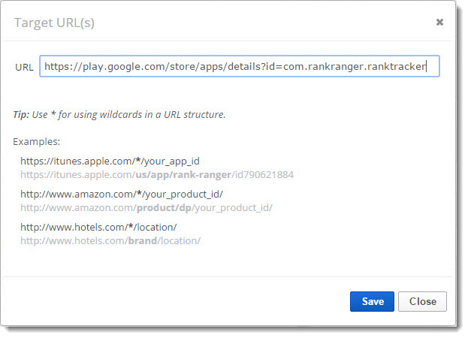Select the gray amazon product/dp example URL
This screenshot has width=468, height=338.
tap(146, 207)
